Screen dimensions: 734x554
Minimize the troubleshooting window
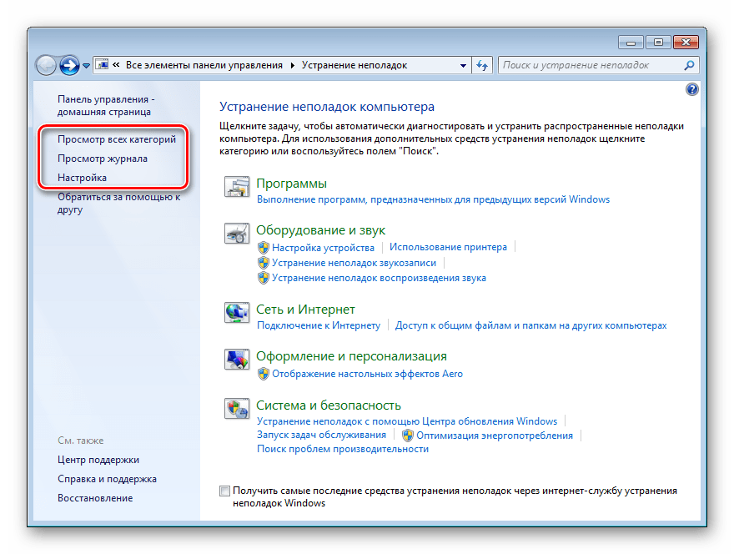point(631,43)
